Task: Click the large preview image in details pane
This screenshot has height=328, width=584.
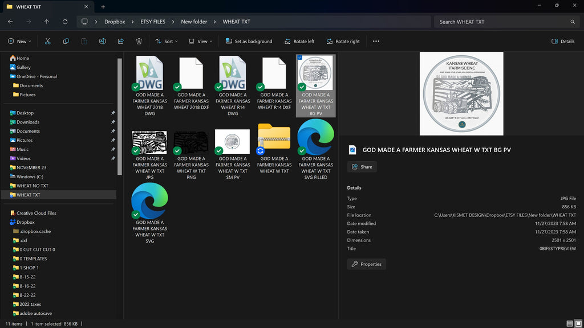Action: point(461,94)
